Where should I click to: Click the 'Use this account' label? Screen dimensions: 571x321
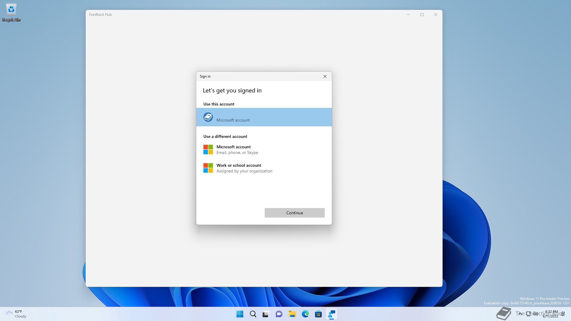pos(219,104)
